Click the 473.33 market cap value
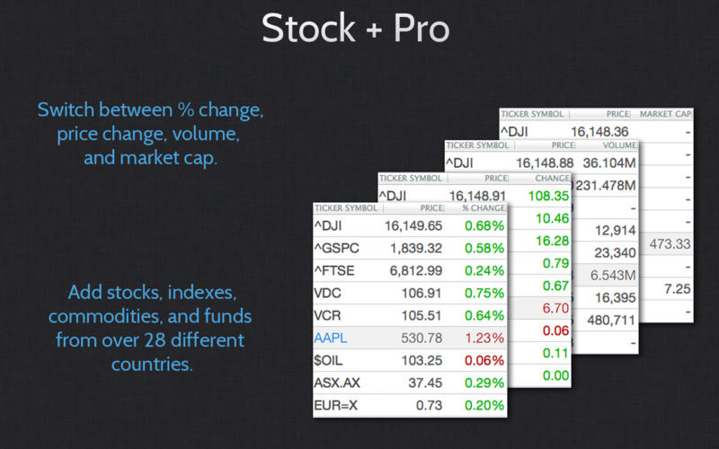This screenshot has height=449, width=719. coord(670,244)
